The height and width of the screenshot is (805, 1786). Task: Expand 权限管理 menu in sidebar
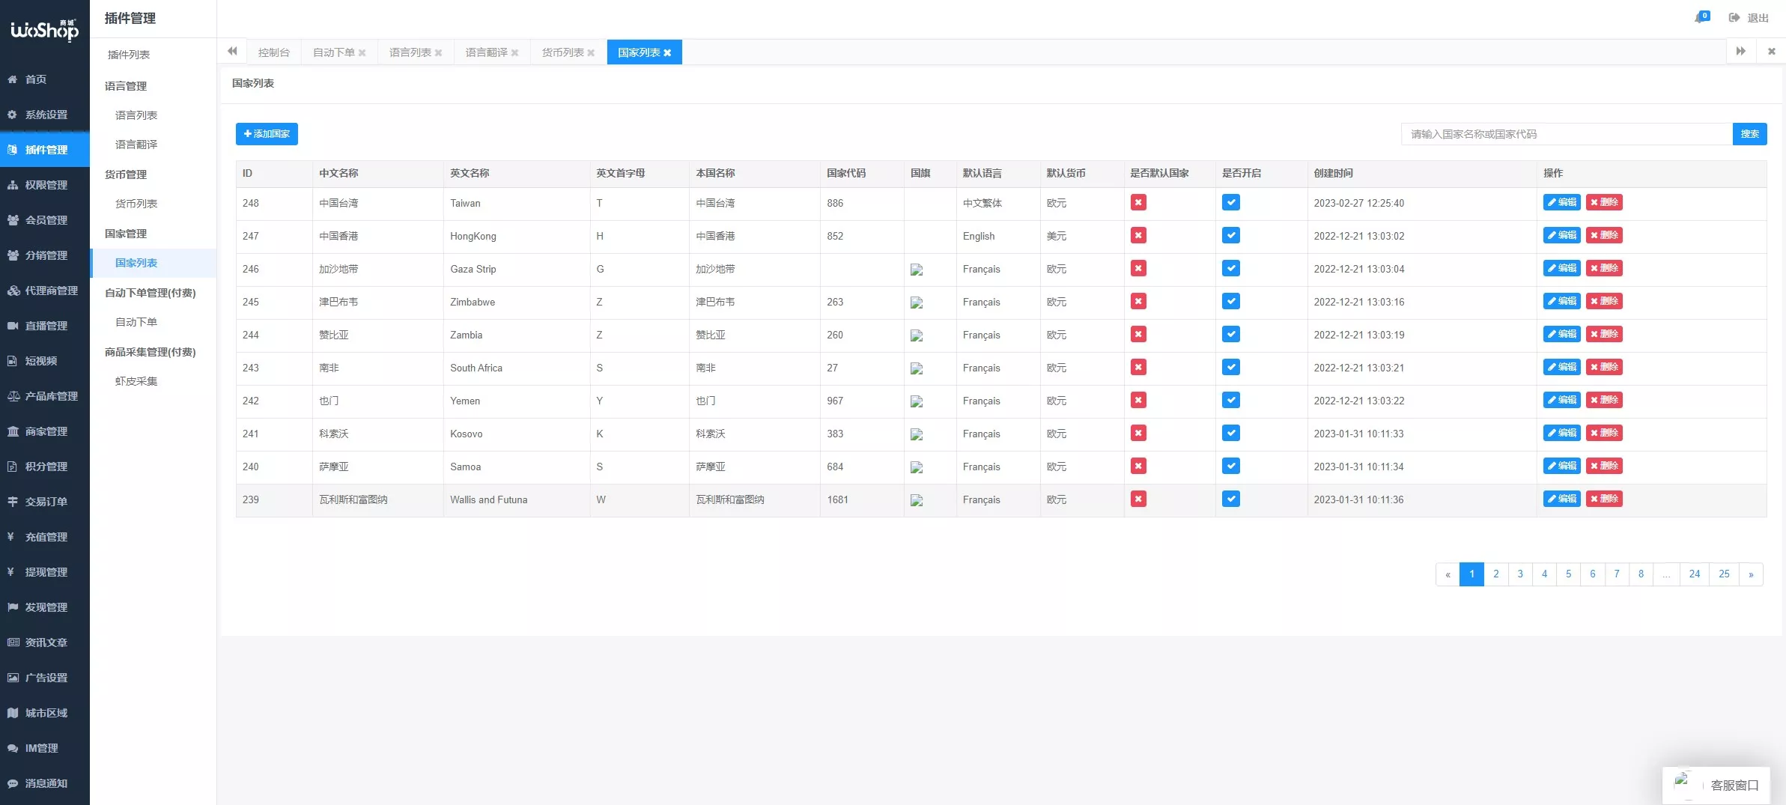coord(46,185)
